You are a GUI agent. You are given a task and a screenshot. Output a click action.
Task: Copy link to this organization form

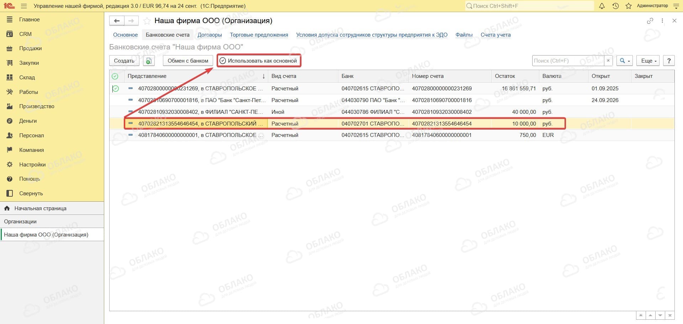(650, 21)
